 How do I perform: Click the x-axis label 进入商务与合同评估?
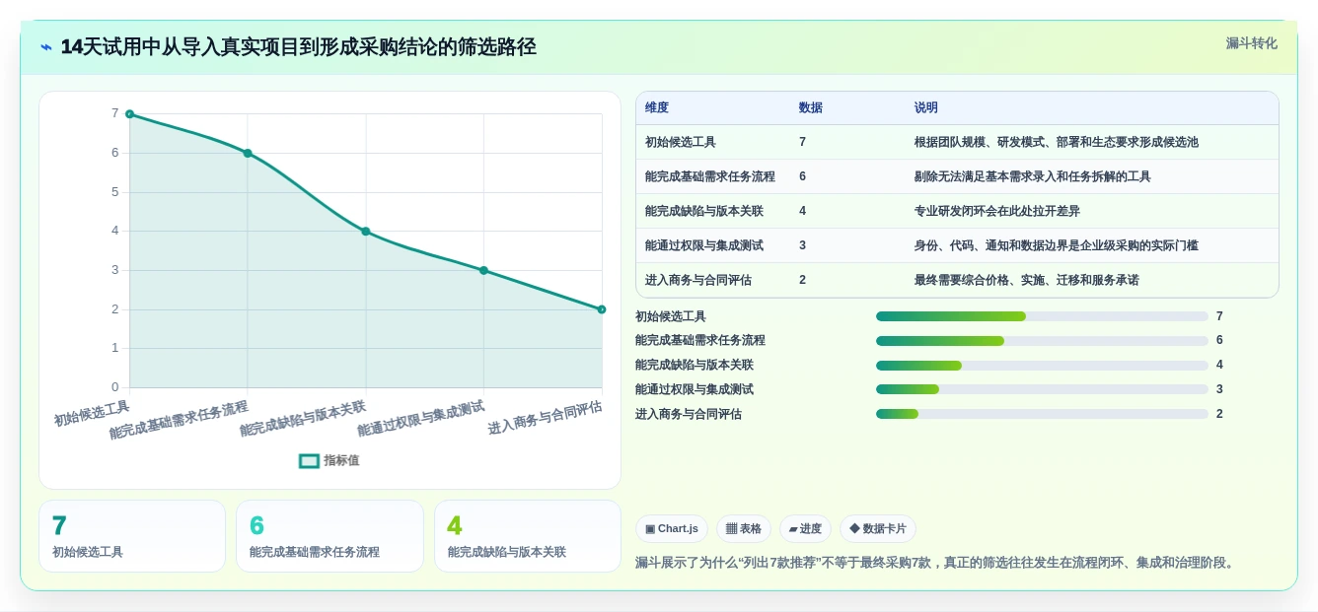(x=545, y=418)
